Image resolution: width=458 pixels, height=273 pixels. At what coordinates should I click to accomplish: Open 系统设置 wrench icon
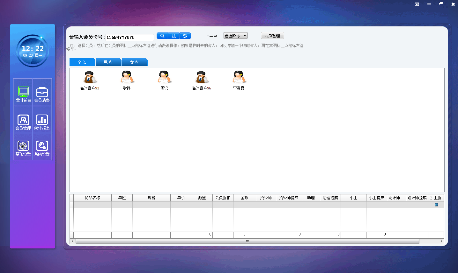click(x=42, y=148)
